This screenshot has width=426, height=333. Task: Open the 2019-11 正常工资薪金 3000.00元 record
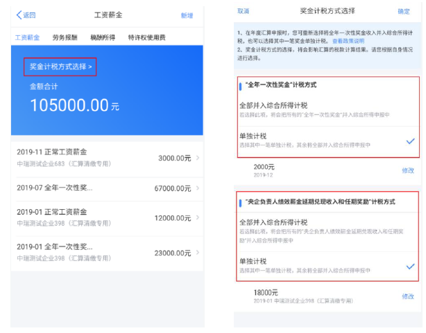[x=107, y=158]
